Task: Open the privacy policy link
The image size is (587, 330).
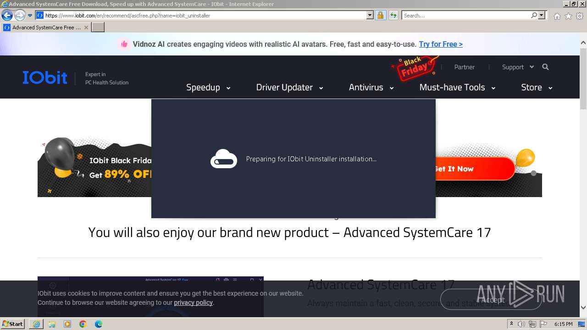Action: [193, 302]
